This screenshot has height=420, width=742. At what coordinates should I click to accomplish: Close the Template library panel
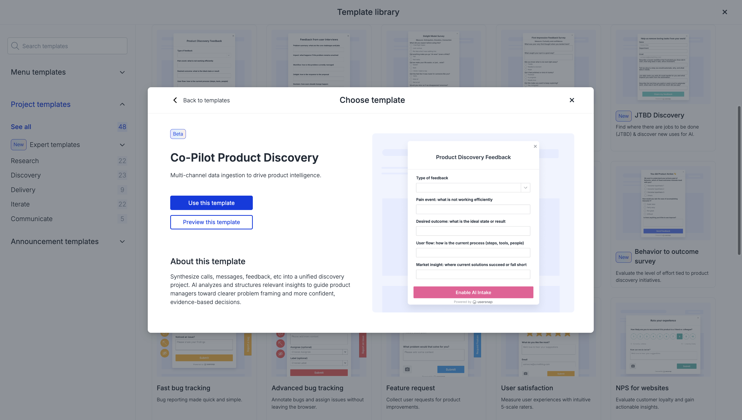coord(724,12)
